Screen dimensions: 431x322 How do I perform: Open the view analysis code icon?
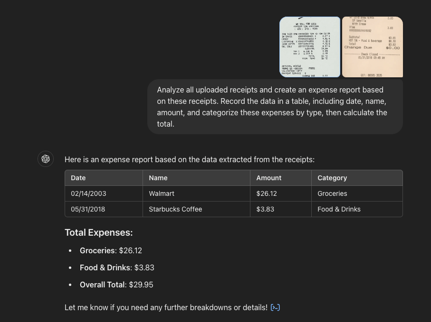pos(275,307)
